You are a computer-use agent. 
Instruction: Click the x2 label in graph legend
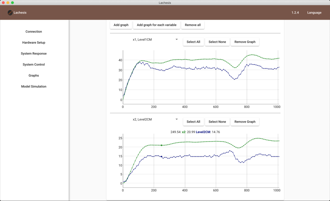[184, 132]
